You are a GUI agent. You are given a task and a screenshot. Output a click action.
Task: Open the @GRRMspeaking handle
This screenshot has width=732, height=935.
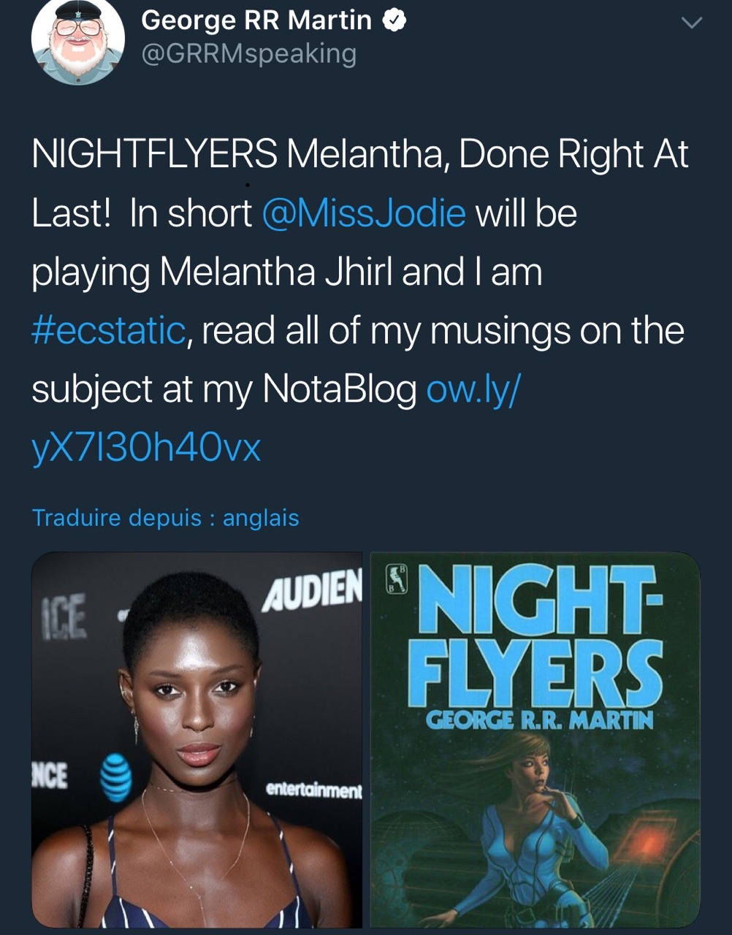click(x=248, y=54)
